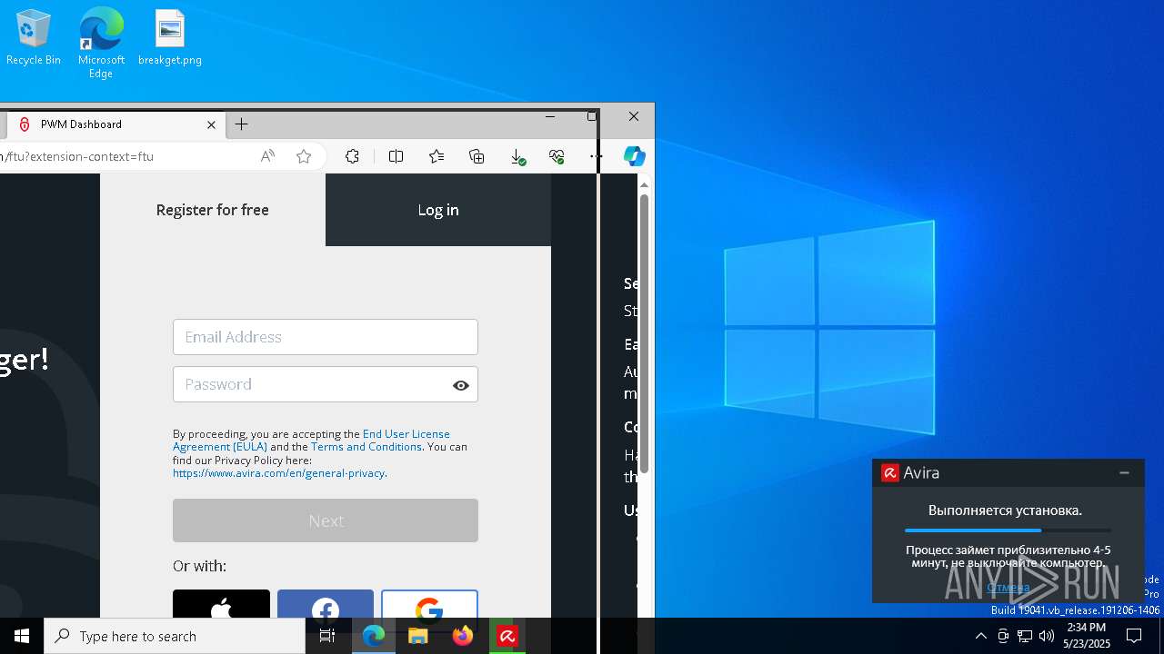Switch to Microsoft Edge on the taskbar

(374, 636)
